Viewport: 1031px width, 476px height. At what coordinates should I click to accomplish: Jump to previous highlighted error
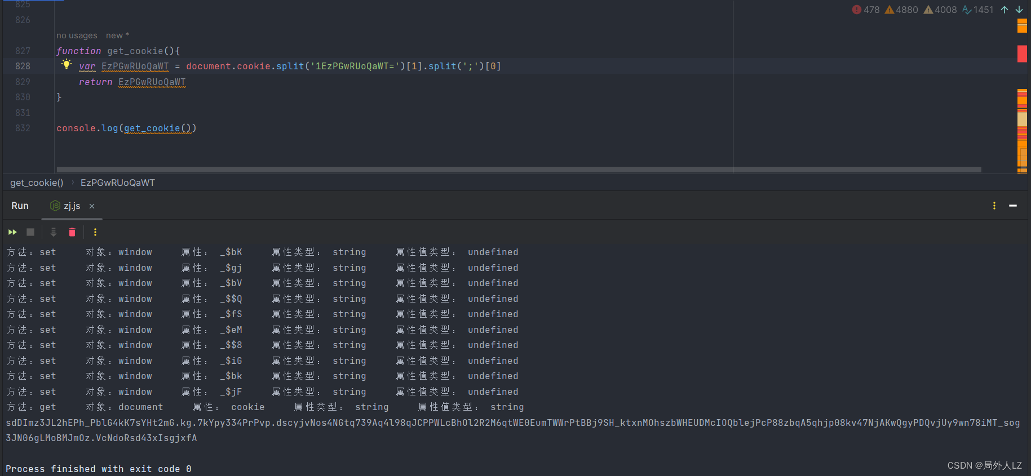[x=1005, y=10]
